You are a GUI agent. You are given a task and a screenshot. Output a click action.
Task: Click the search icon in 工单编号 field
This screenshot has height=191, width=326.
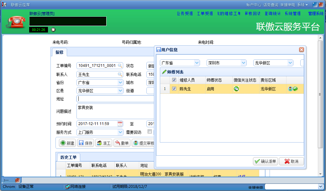[120, 66]
